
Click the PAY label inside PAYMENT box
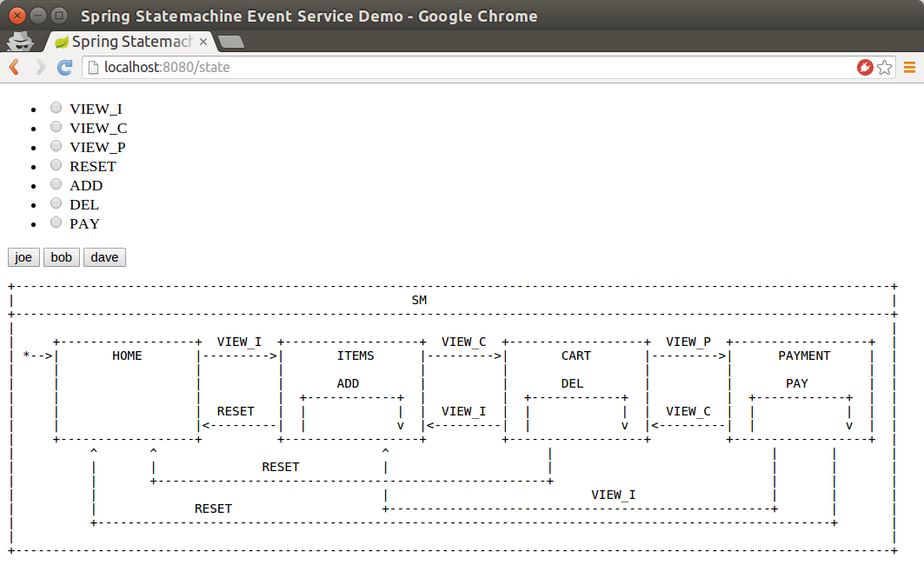(x=797, y=383)
